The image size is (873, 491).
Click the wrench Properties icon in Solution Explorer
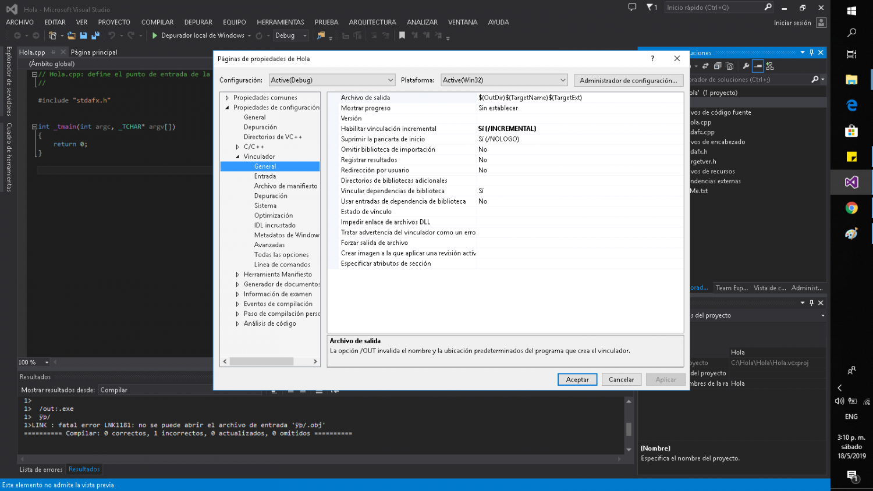tap(746, 66)
